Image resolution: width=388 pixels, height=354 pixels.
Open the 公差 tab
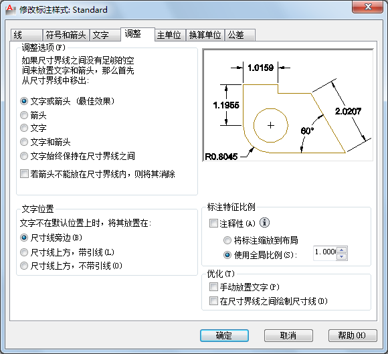pyautogui.click(x=239, y=35)
